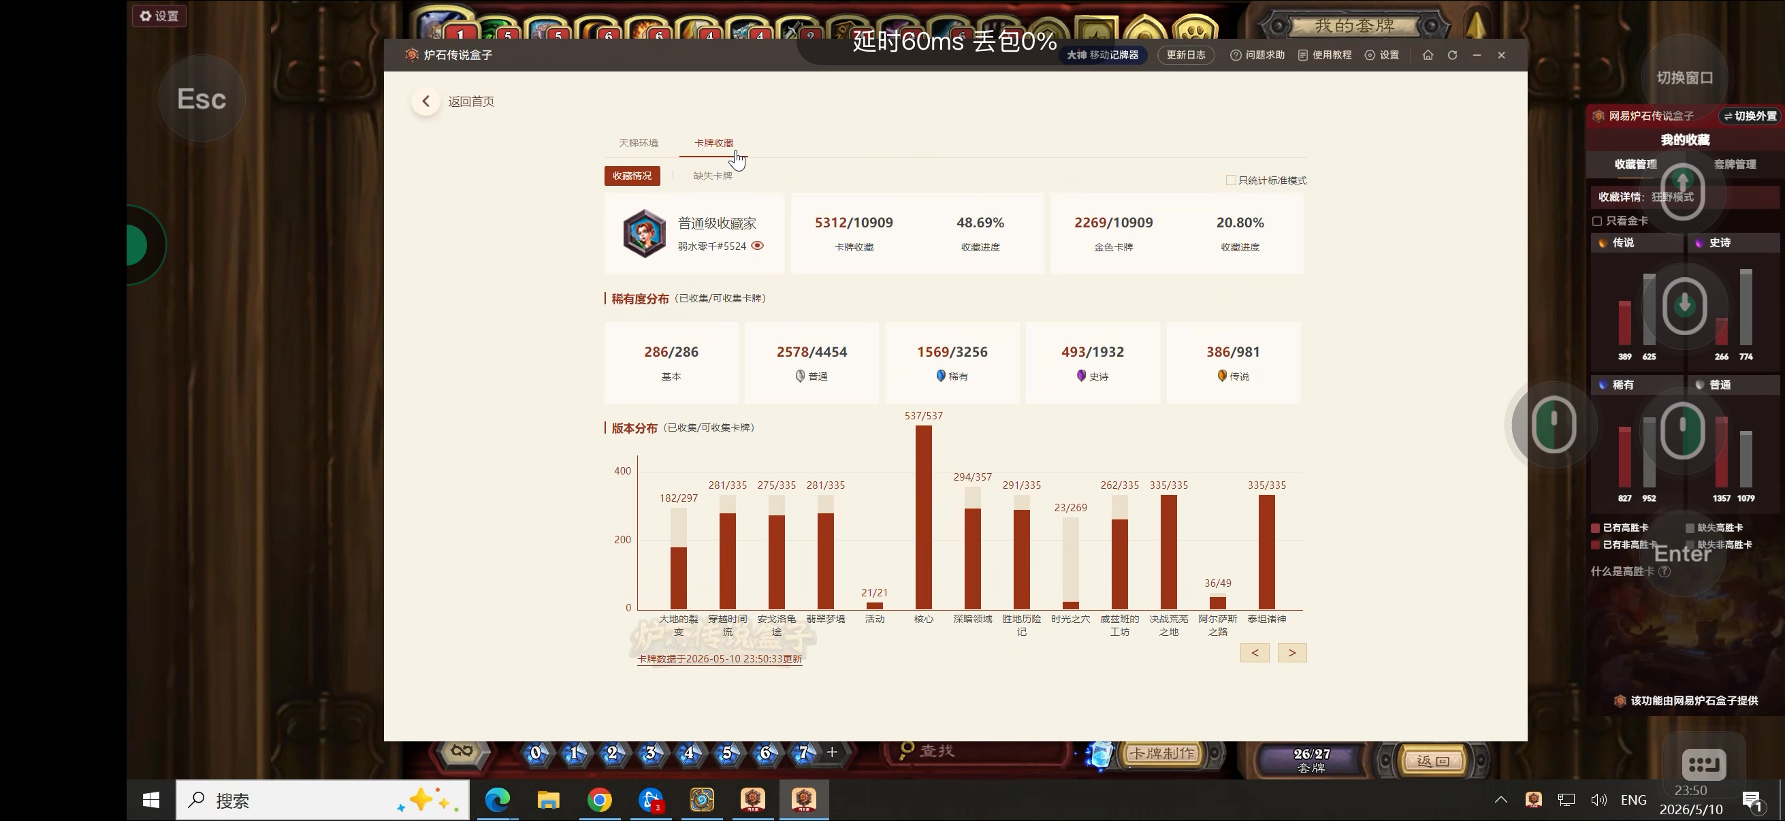Click the 大神 移动记牌器 button

pyautogui.click(x=1101, y=54)
